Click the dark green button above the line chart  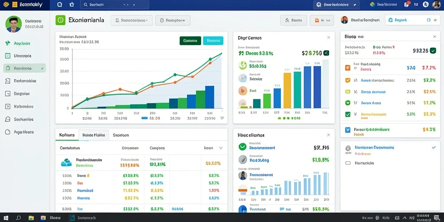pos(190,41)
